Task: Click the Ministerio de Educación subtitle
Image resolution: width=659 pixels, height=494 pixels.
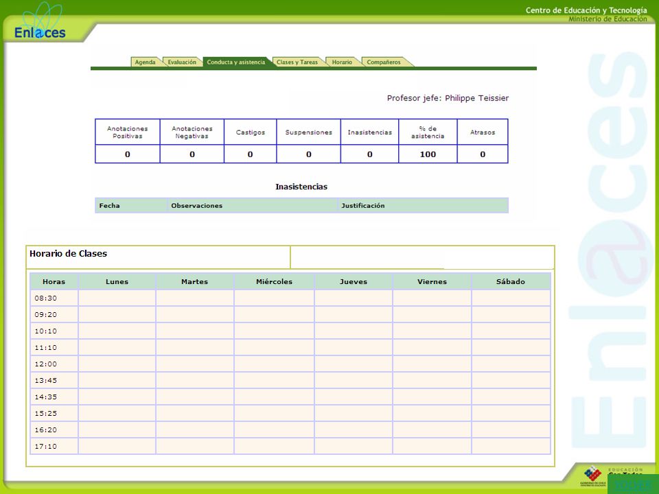Action: [x=608, y=19]
